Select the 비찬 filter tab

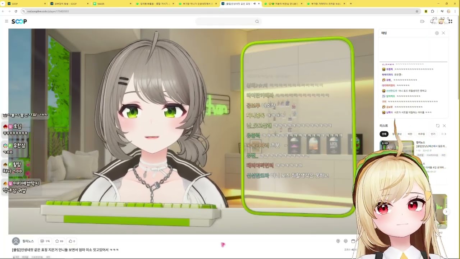point(410,134)
